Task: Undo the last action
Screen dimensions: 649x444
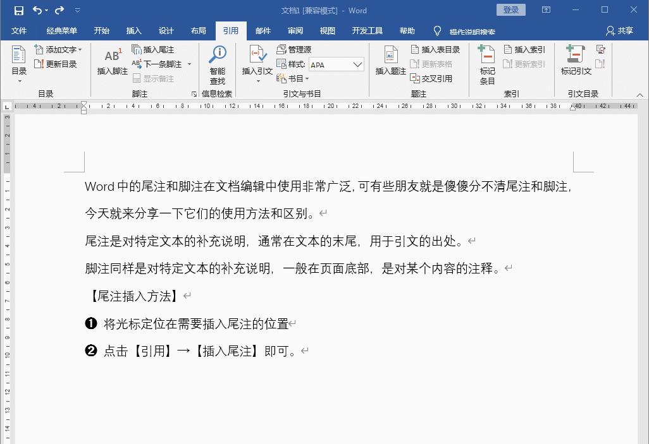Action: (x=37, y=10)
